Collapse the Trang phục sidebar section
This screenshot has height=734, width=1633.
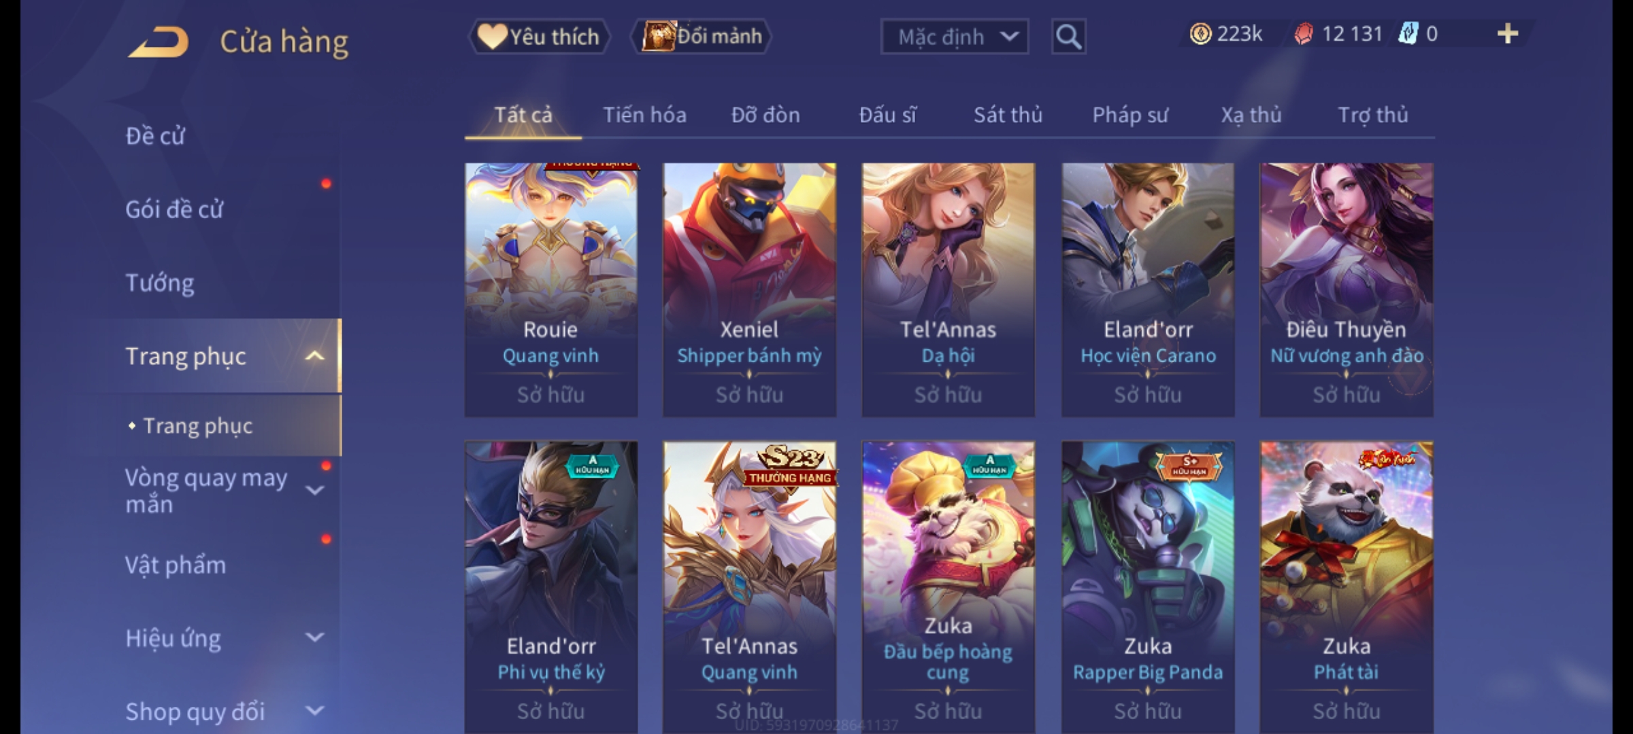tap(314, 356)
